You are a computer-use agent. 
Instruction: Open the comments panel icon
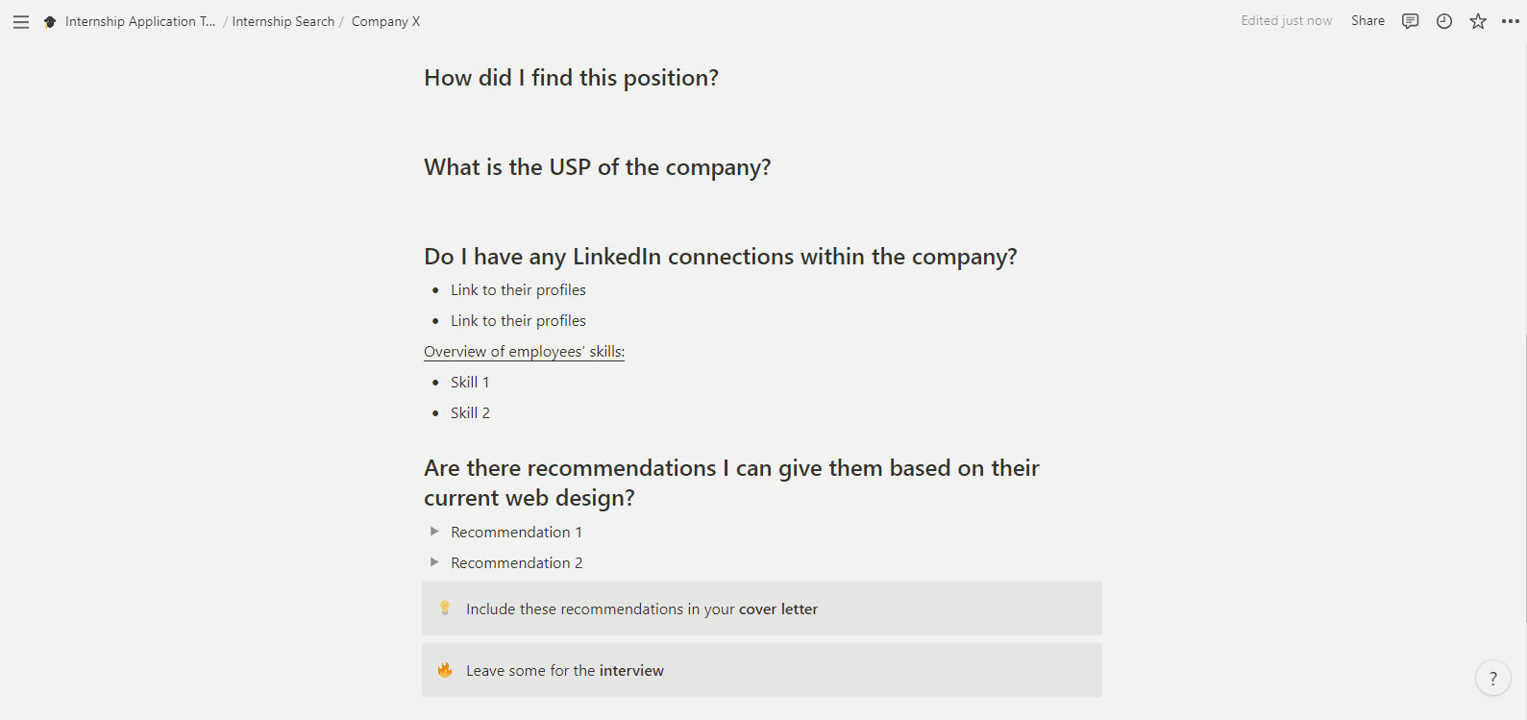click(1410, 21)
